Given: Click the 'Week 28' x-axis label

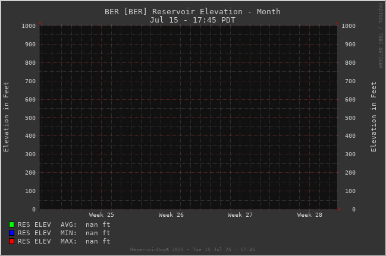Looking at the screenshot, I should (x=310, y=214).
